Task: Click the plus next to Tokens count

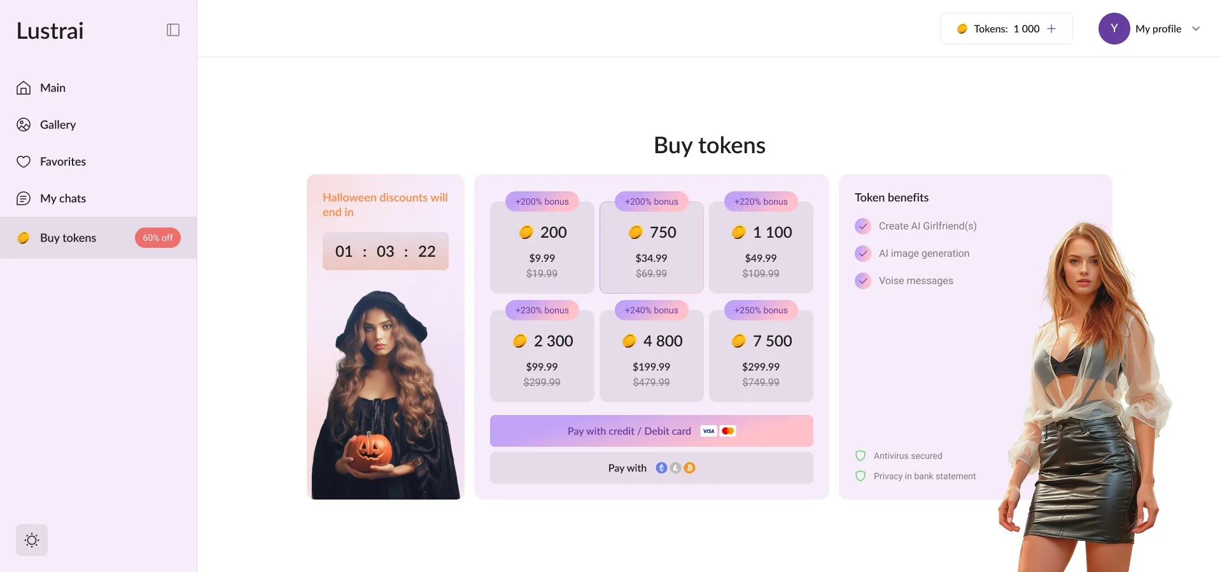Action: [1051, 29]
